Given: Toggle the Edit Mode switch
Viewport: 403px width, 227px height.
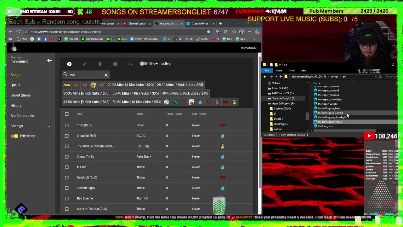Looking at the screenshot, I should 14,136.
